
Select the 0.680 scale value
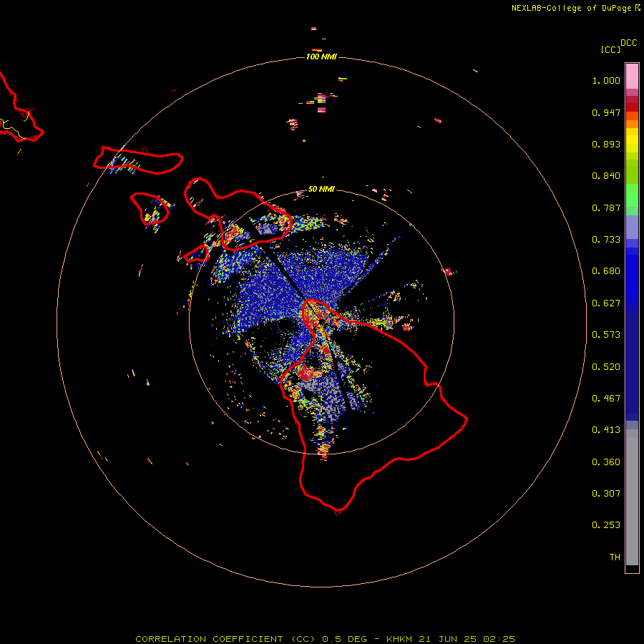606,271
